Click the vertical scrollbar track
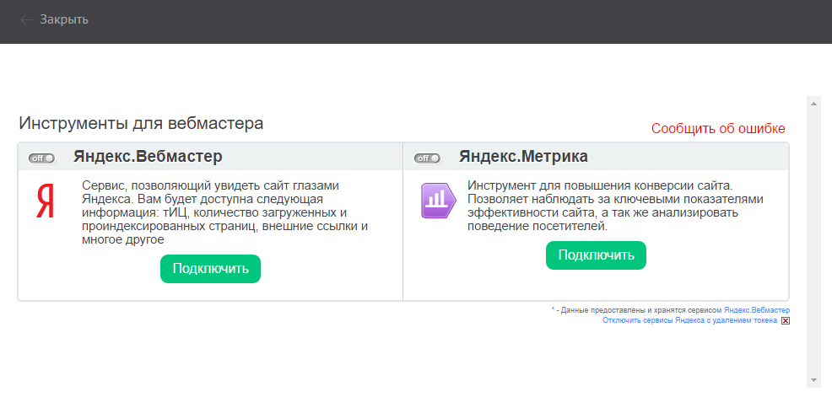This screenshot has width=832, height=397. tap(813, 244)
